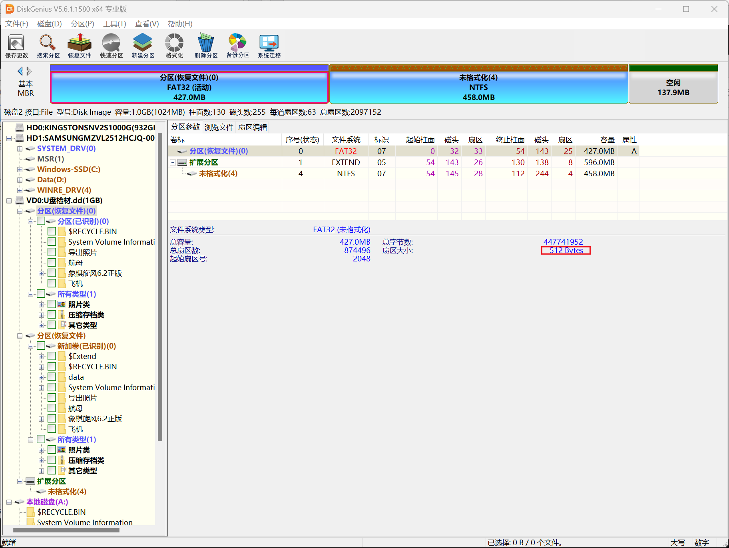729x548 pixels.
Task: Click the Delete Partition (删除分区) icon
Action: pos(206,46)
